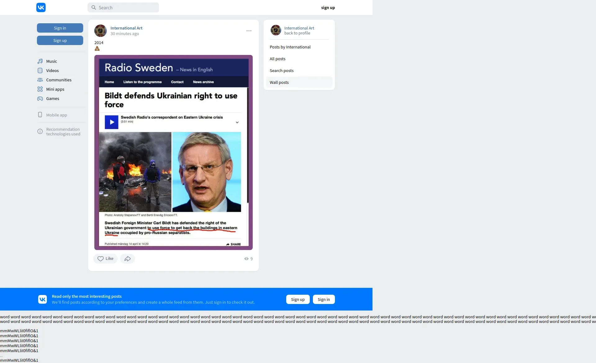Image resolution: width=596 pixels, height=363 pixels.
Task: Click the VK logo in the header
Action: [x=41, y=7]
